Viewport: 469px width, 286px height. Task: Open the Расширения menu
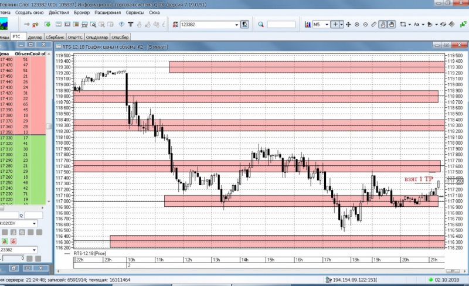[x=108, y=12]
